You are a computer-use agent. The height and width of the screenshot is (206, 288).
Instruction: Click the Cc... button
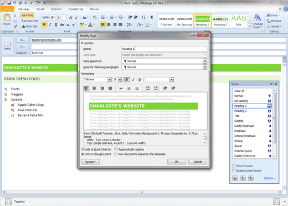[x=22, y=47]
